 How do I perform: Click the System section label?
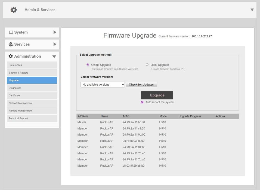pyautogui.click(x=21, y=32)
